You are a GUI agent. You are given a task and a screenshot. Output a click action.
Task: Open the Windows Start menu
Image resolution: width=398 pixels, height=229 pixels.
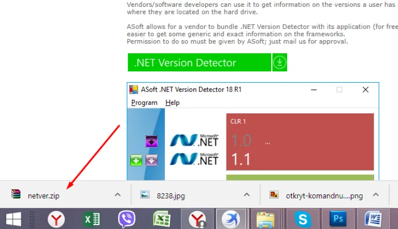pyautogui.click(x=13, y=219)
